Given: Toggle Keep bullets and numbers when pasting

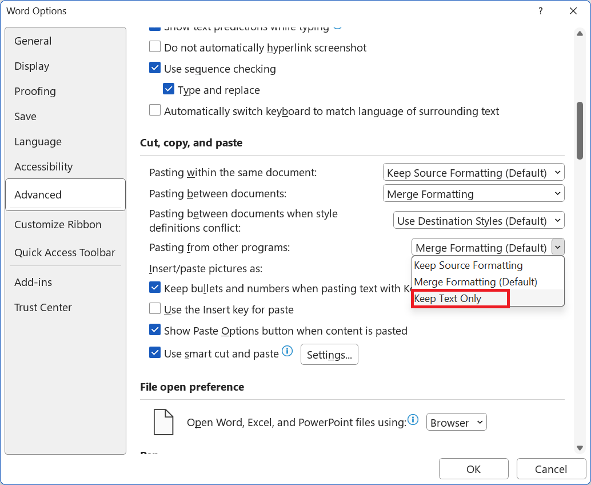Looking at the screenshot, I should 155,288.
